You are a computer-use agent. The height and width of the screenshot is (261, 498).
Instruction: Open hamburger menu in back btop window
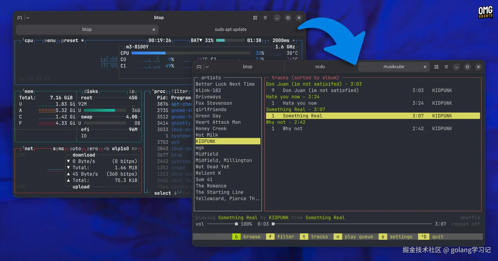point(265,18)
